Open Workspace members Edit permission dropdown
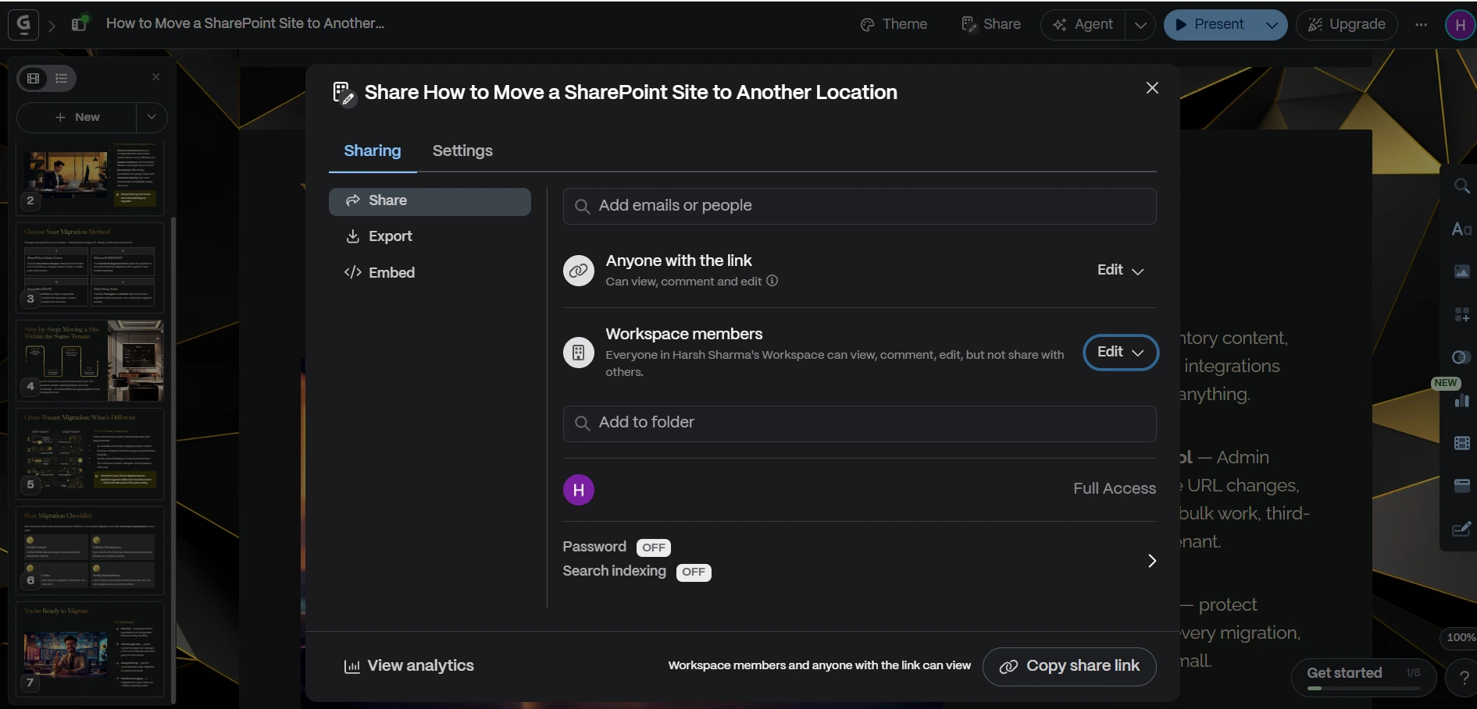The width and height of the screenshot is (1477, 709). [1120, 353]
